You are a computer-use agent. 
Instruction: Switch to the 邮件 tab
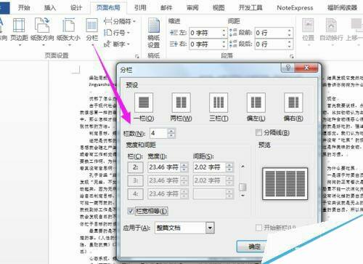(x=166, y=8)
